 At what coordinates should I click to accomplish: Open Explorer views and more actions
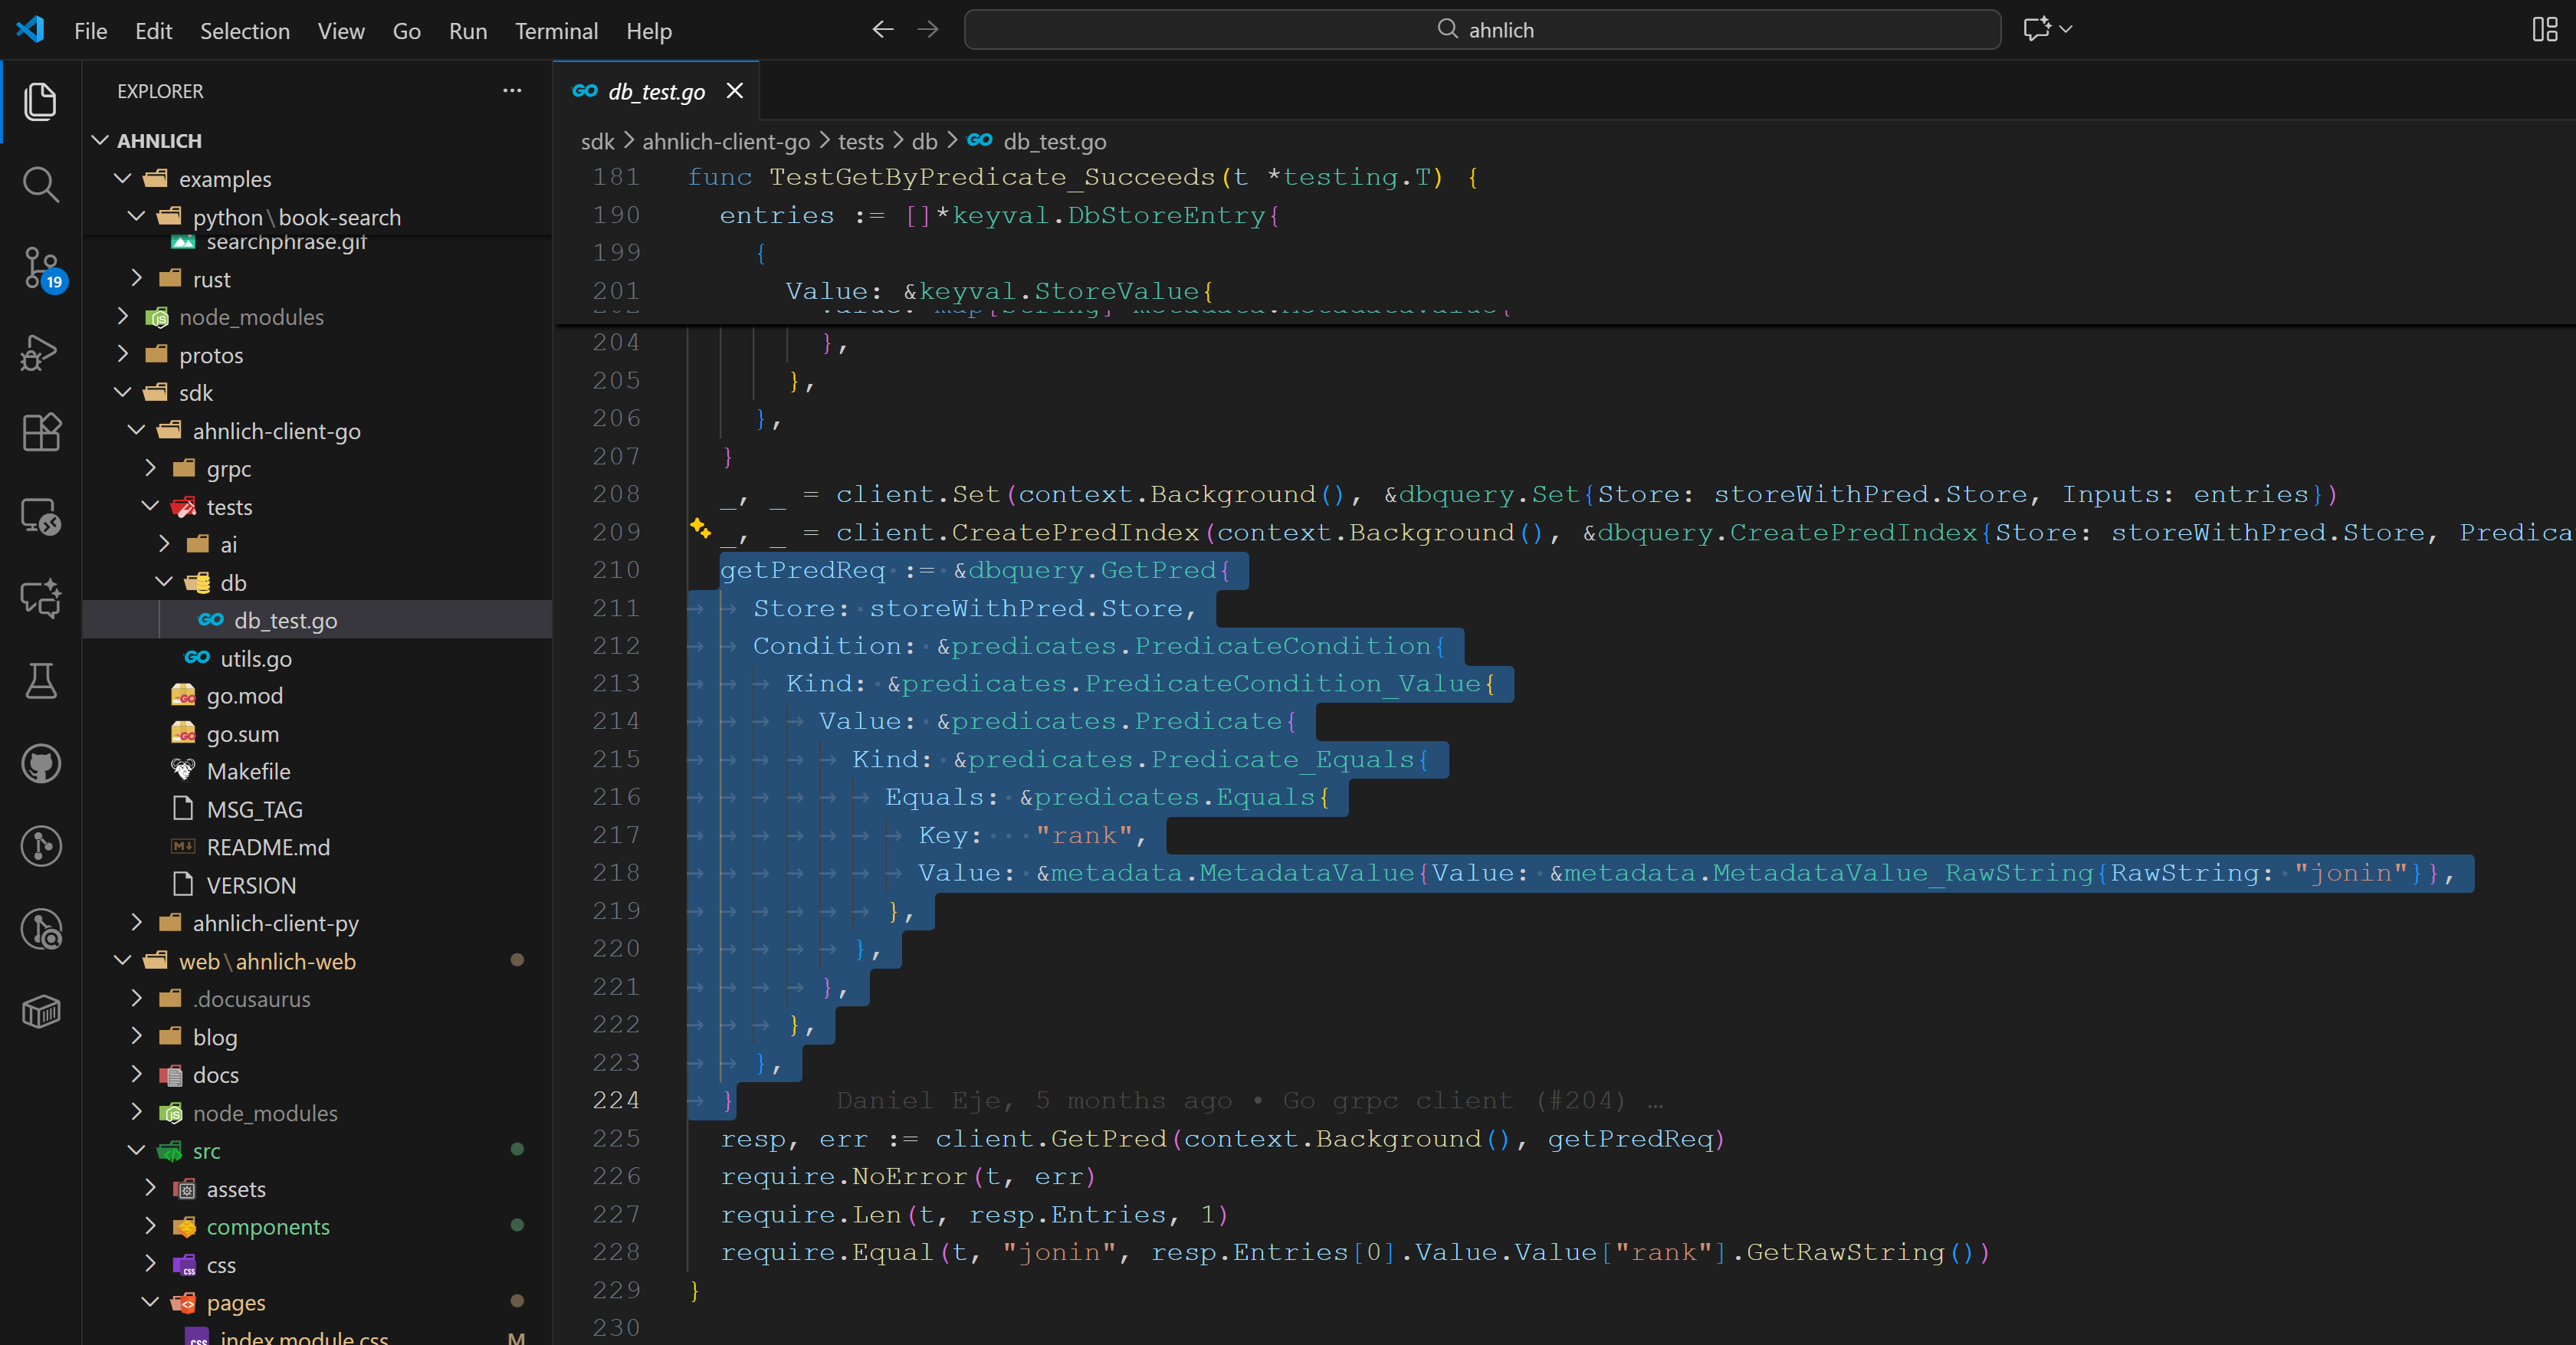pos(512,91)
